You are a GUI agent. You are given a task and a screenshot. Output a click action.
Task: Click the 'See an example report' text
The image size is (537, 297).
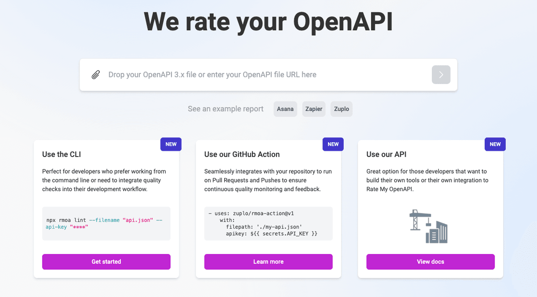(226, 109)
